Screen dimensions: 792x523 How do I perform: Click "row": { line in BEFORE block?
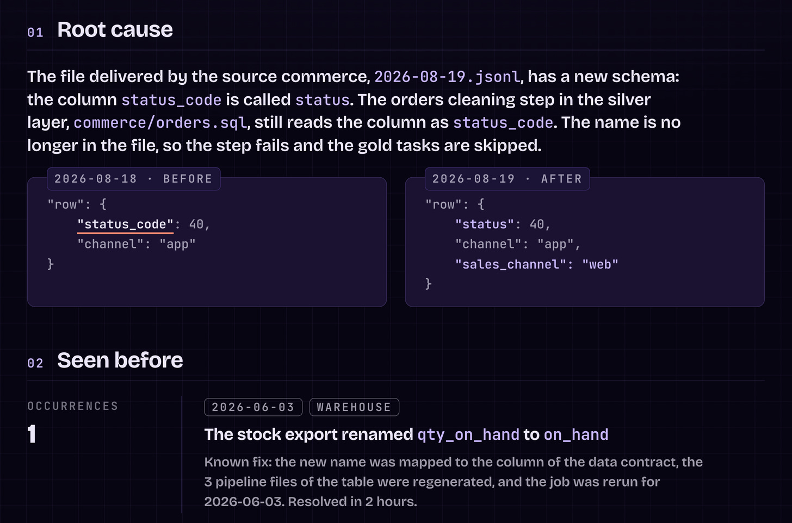[x=77, y=204]
